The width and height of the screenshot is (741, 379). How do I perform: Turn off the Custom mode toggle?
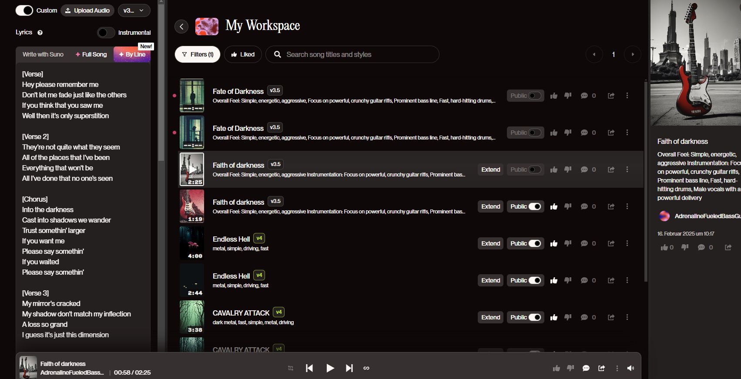[24, 10]
